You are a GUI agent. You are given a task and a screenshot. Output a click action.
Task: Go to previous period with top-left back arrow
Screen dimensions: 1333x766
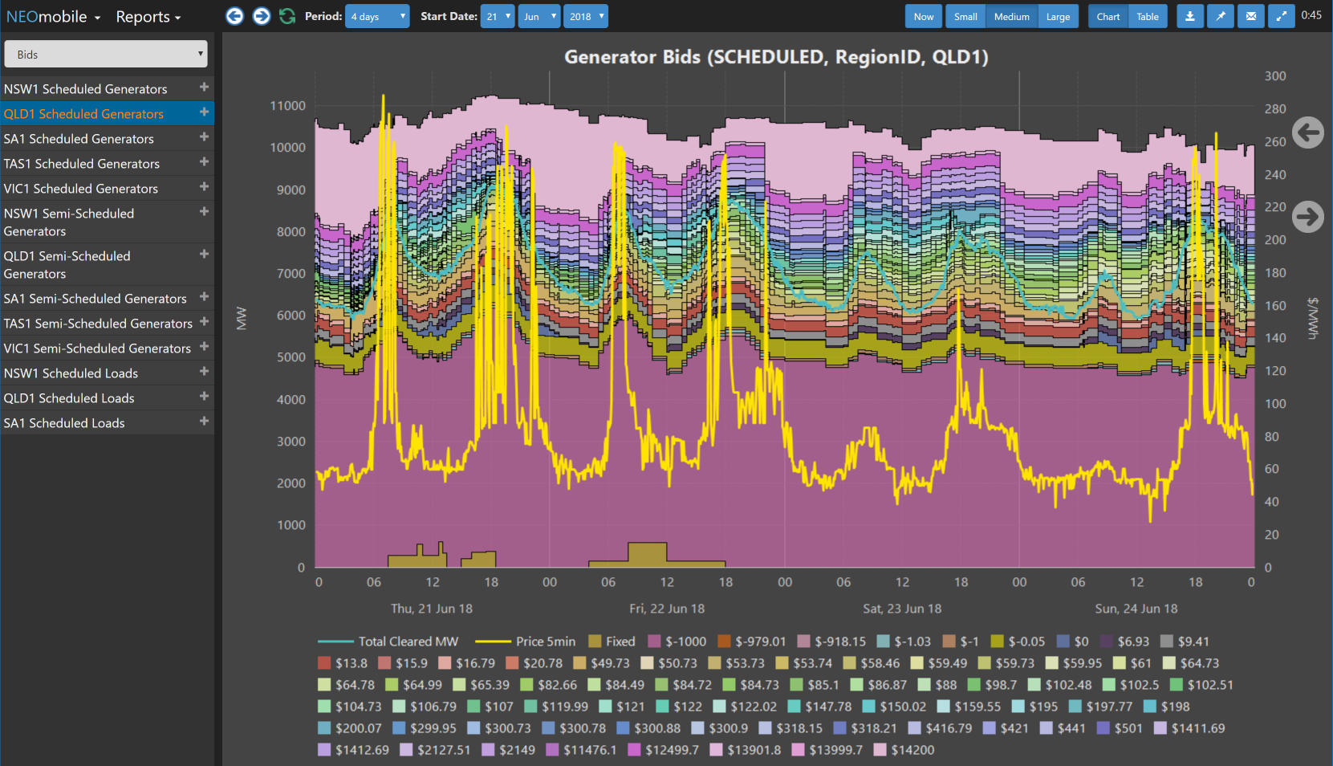pyautogui.click(x=234, y=16)
